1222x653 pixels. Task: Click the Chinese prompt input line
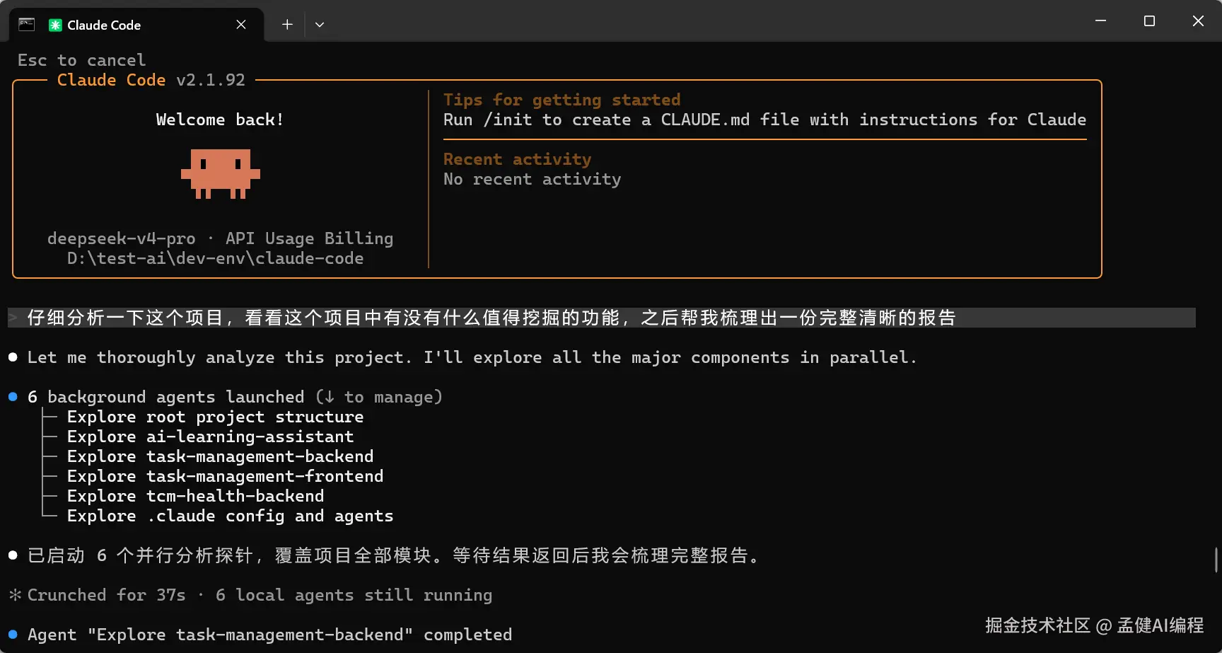(x=491, y=318)
